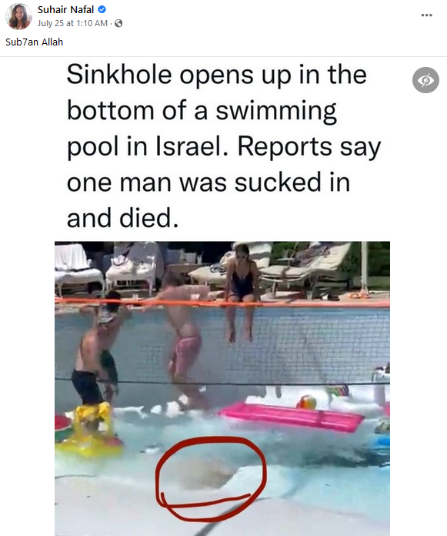Click the red circled sinkhole area

pyautogui.click(x=211, y=478)
